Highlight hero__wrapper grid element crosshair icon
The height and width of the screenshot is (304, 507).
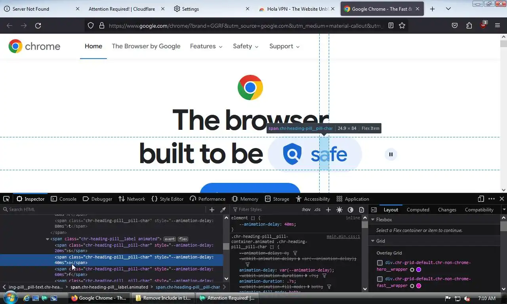tap(412, 270)
